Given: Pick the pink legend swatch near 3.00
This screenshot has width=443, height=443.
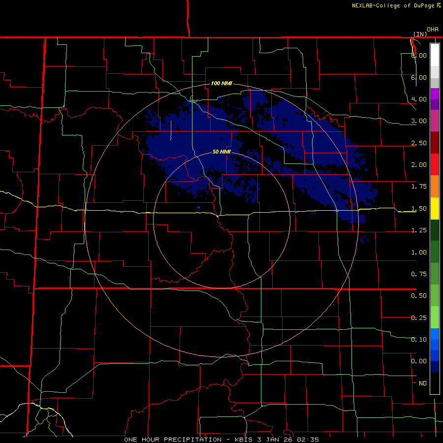Looking at the screenshot, I should coord(435,121).
